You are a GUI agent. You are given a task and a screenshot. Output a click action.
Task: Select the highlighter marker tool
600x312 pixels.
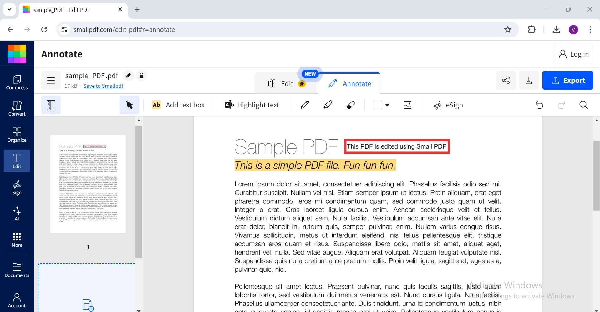point(328,105)
